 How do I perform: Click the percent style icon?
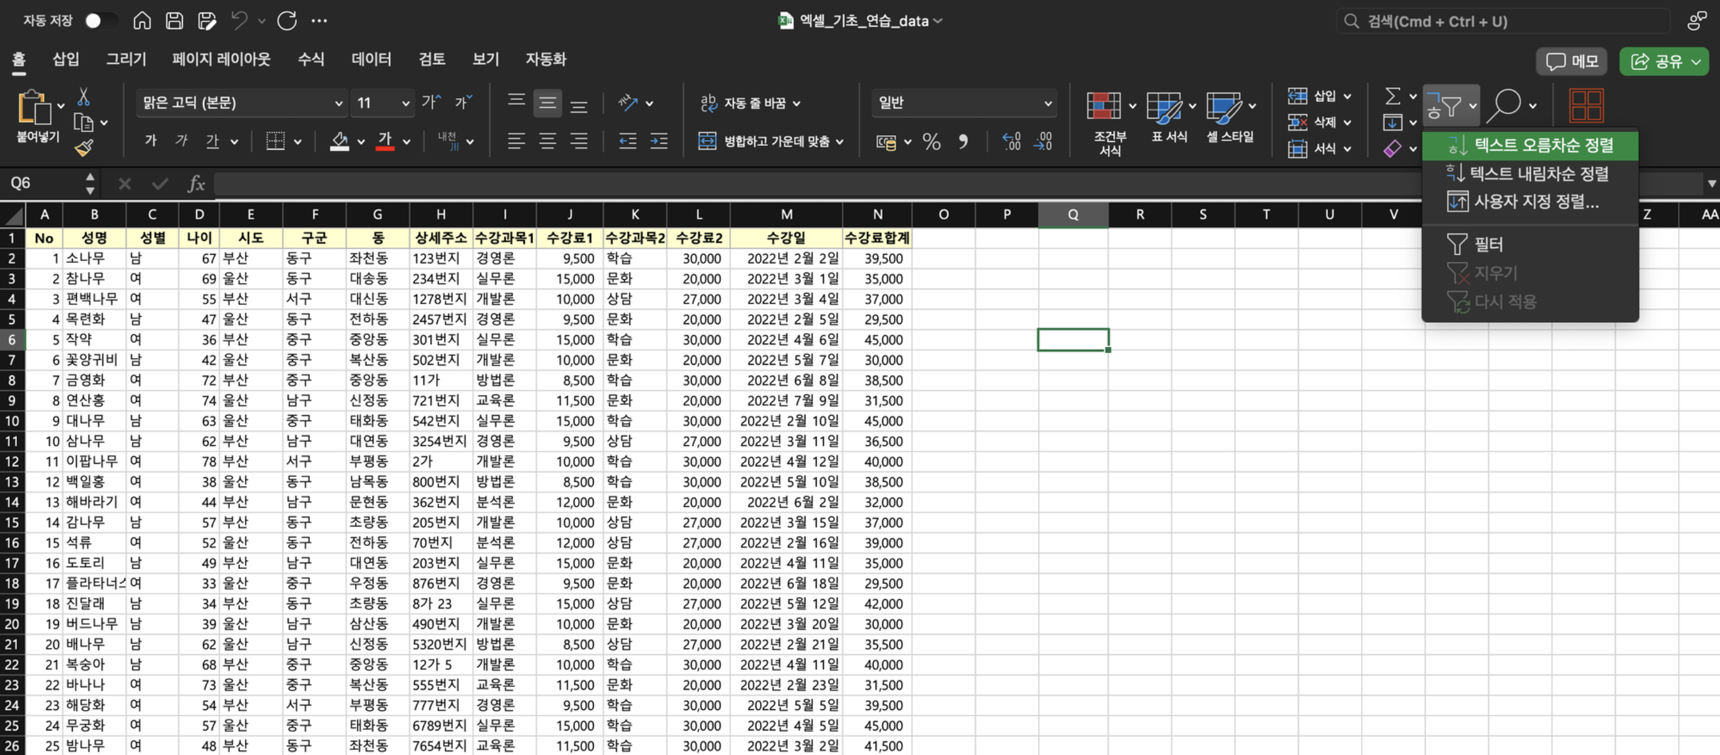[x=931, y=141]
